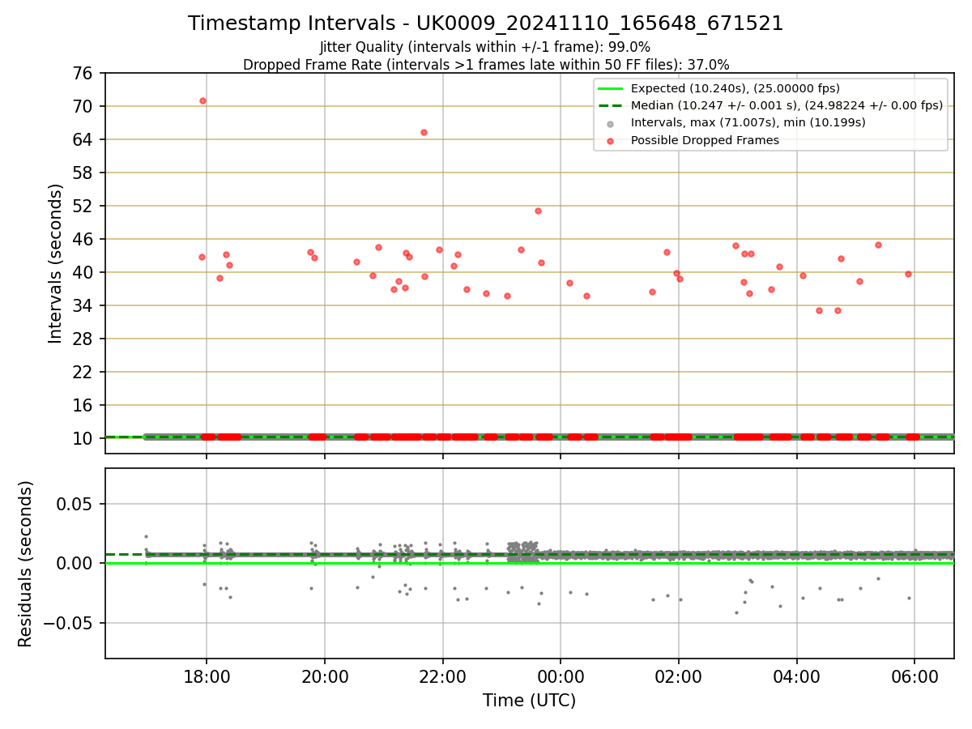Click the gray dot marker in legend
The image size is (972, 729).
click(x=611, y=123)
